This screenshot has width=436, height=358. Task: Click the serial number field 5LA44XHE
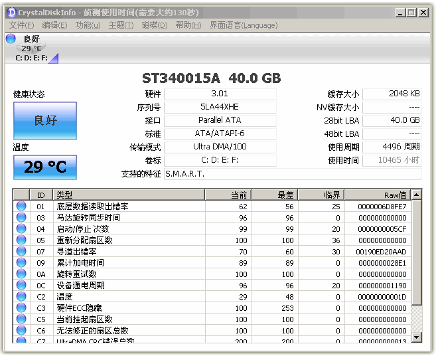click(x=220, y=107)
